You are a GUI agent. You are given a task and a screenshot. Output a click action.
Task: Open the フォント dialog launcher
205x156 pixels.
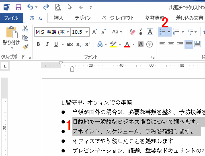(153, 57)
